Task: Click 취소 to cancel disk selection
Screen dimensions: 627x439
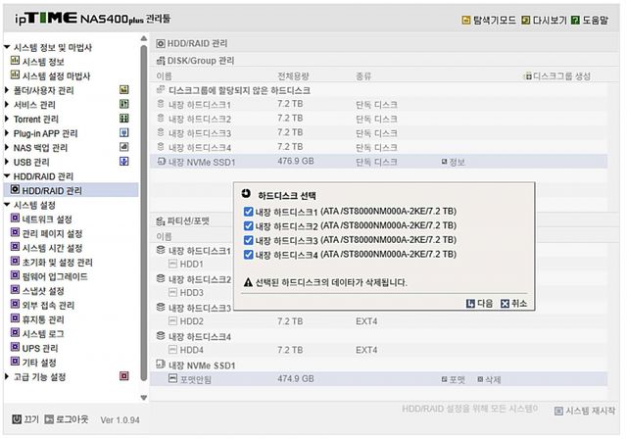Action: click(x=513, y=304)
